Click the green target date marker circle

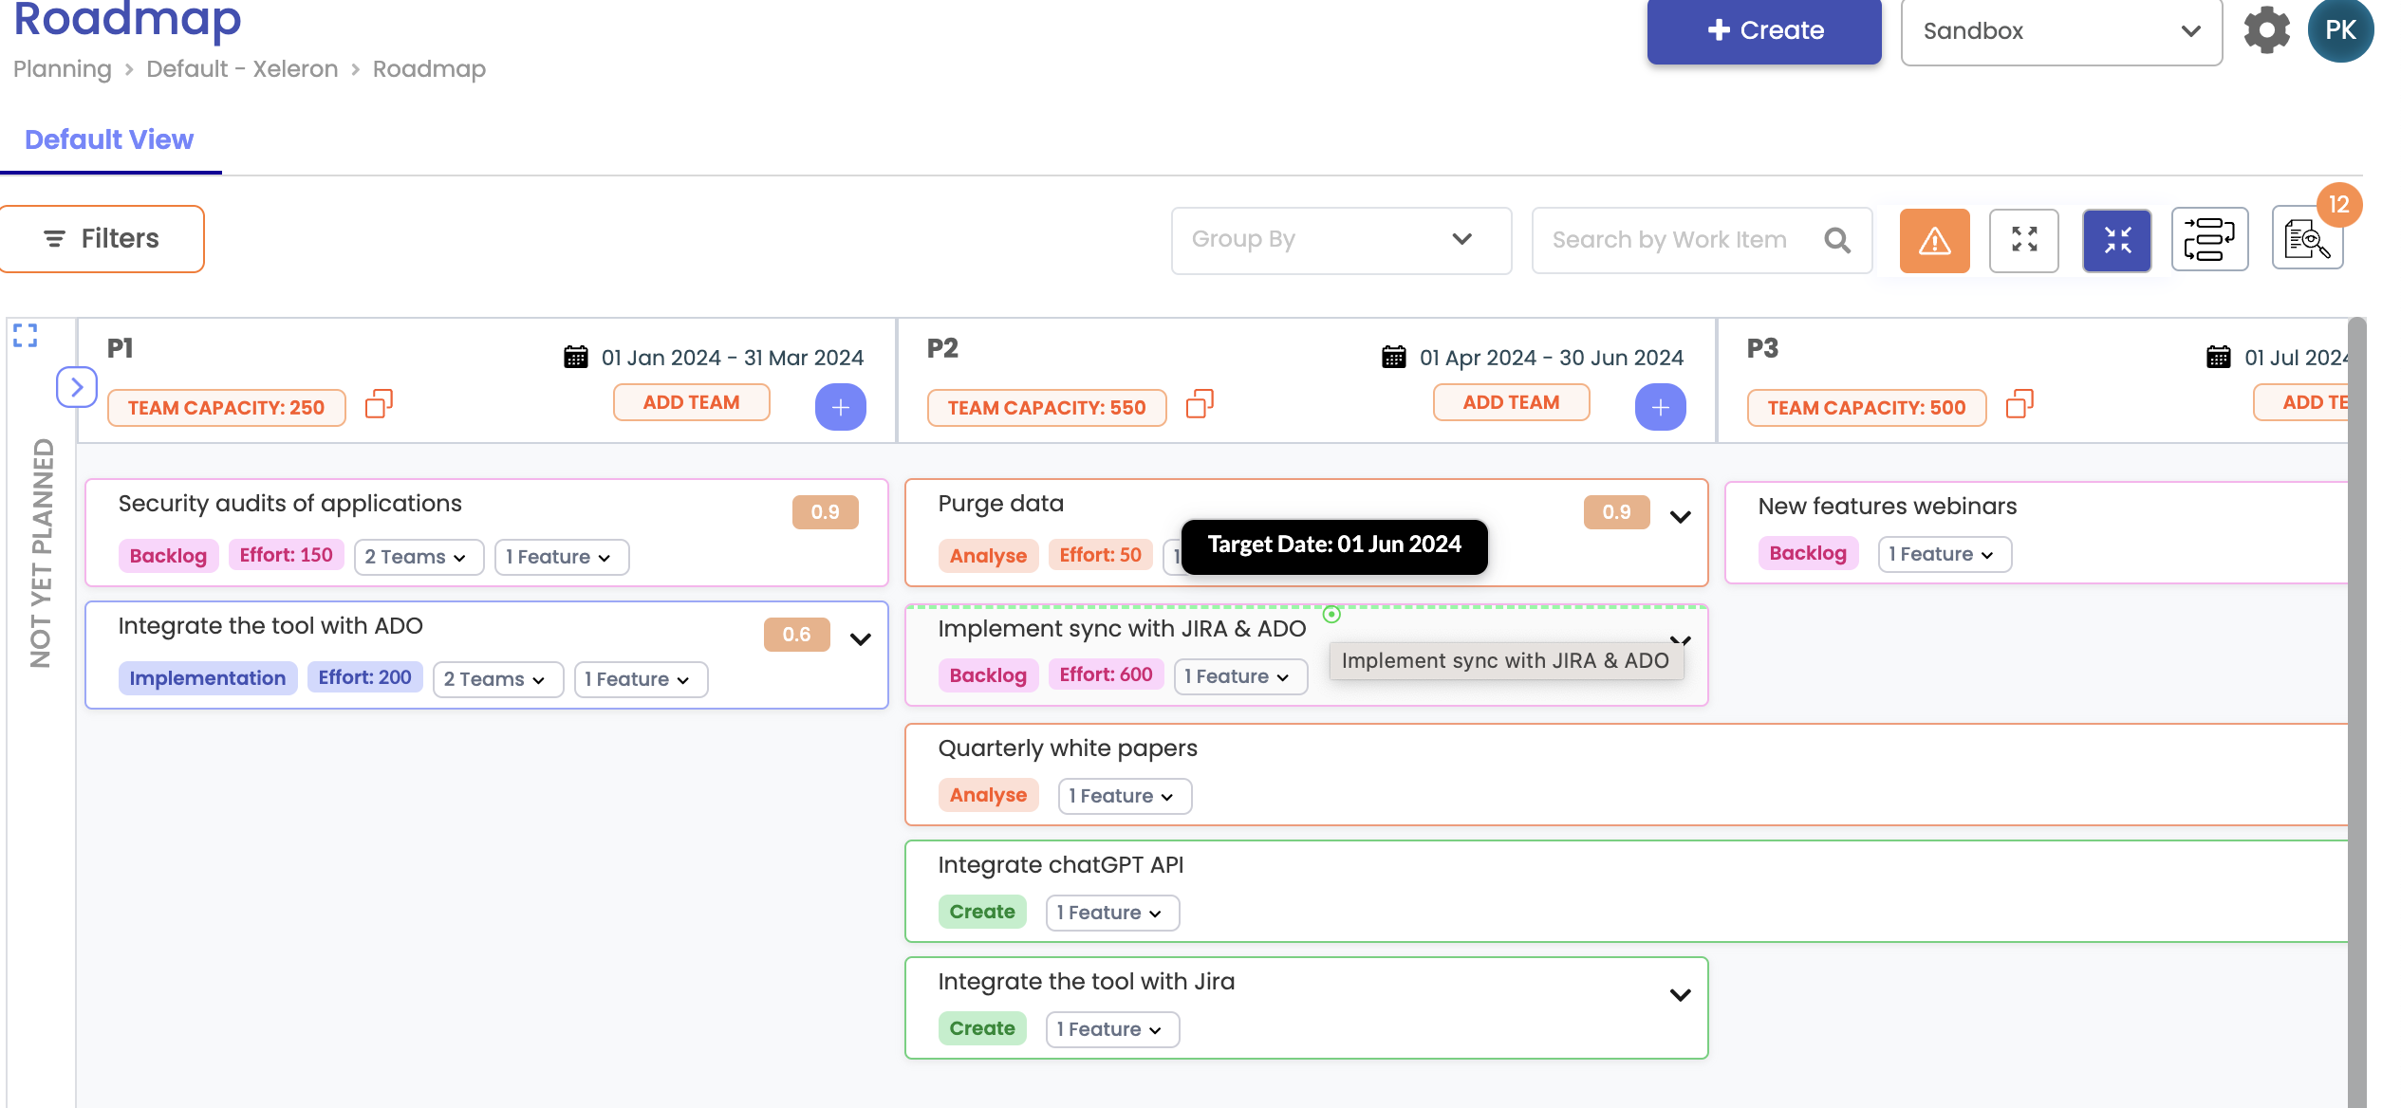click(1331, 615)
